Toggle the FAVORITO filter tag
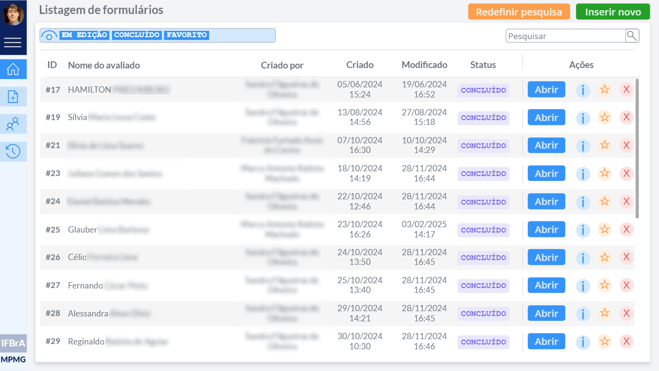Image resolution: width=659 pixels, height=371 pixels. [x=187, y=35]
